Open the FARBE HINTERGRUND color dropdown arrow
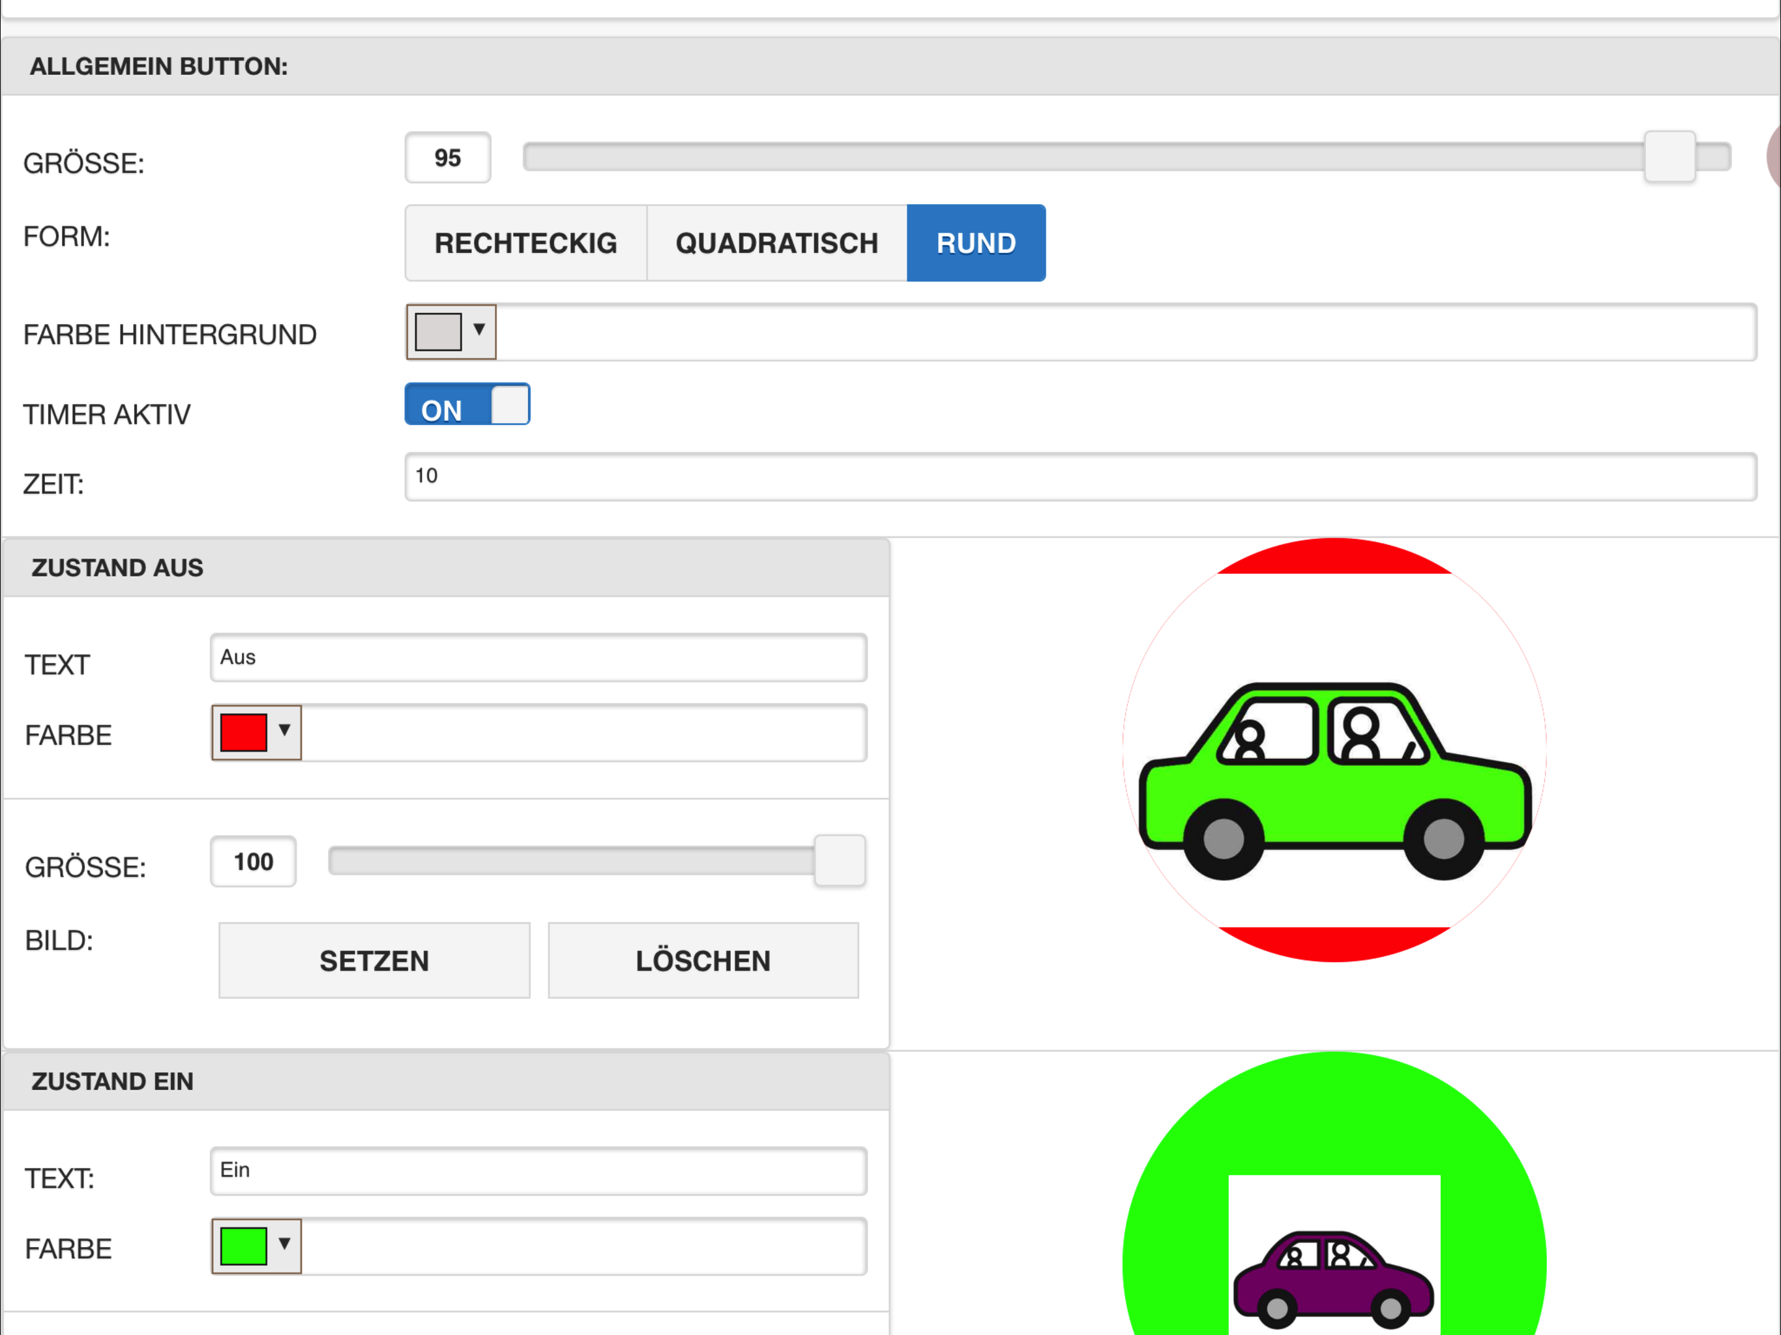 click(479, 329)
